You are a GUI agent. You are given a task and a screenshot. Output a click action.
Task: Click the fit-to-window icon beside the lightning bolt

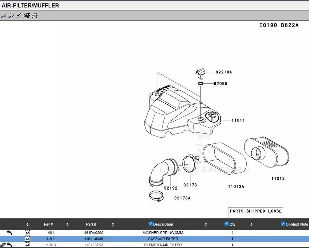tap(27, 16)
